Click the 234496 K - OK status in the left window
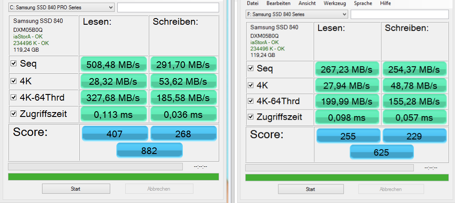This screenshot has width=455, height=203. [x=31, y=43]
